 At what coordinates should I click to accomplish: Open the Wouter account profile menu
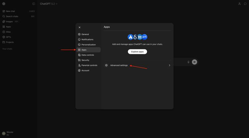(x=18, y=133)
